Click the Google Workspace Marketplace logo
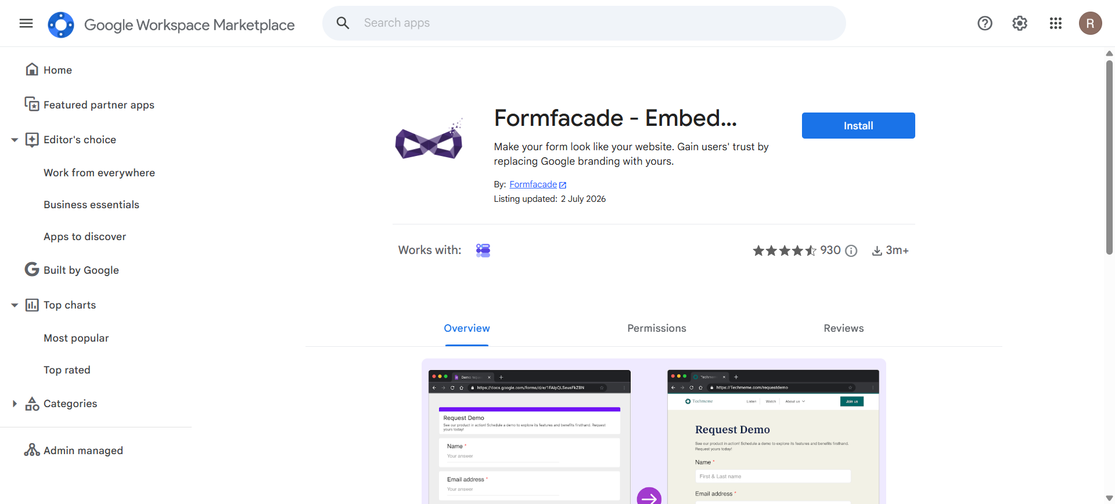The height and width of the screenshot is (504, 1115). 61,24
